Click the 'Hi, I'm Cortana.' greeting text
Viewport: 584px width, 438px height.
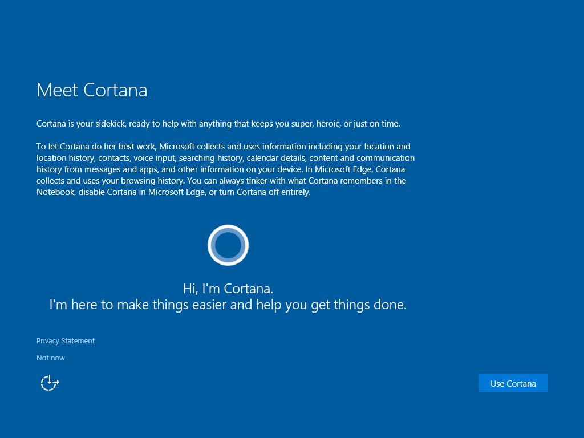pos(228,288)
